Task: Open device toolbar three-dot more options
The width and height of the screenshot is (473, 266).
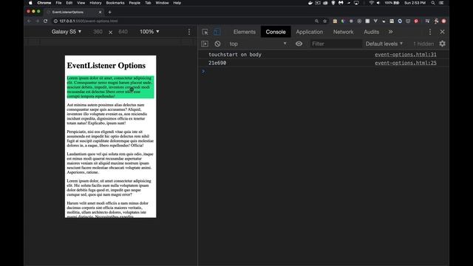Action: tap(189, 32)
